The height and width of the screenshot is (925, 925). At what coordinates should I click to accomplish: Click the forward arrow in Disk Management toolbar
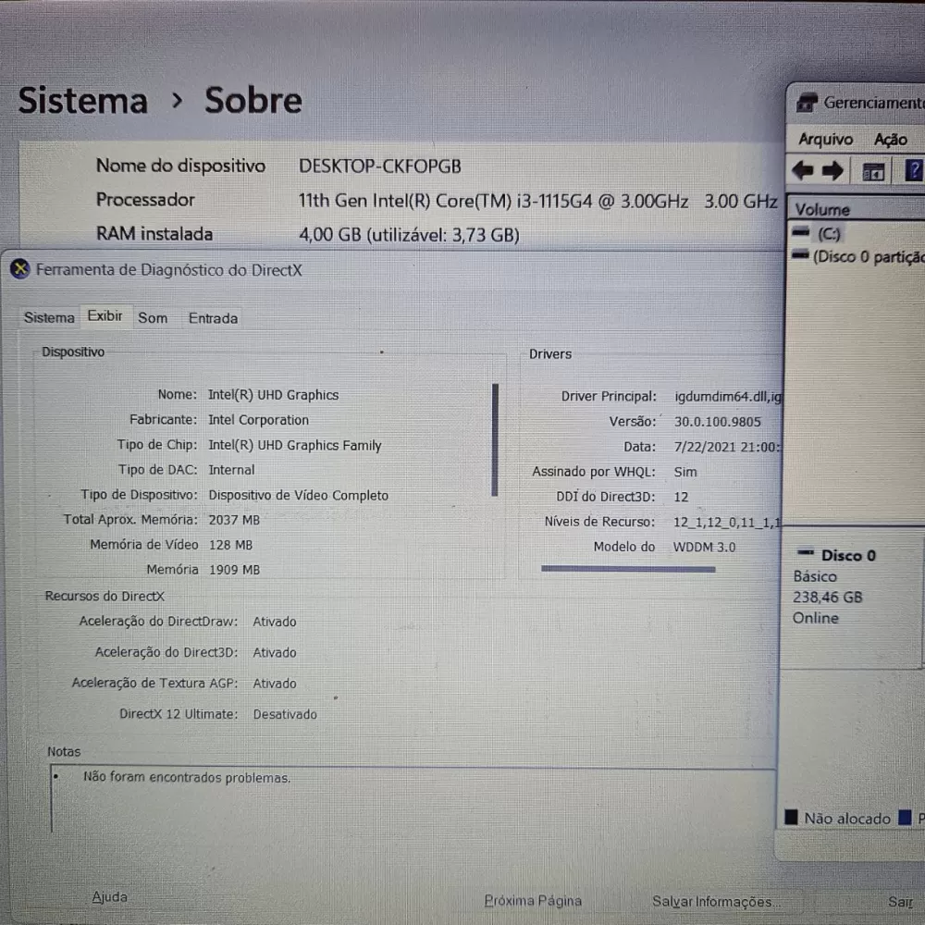(x=833, y=171)
